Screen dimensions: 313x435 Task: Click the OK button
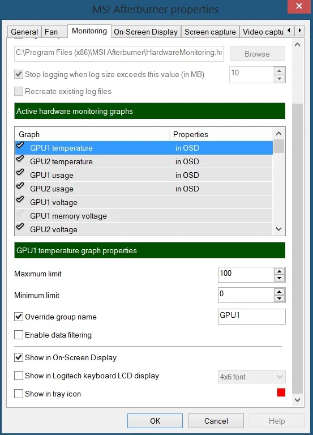(x=155, y=421)
